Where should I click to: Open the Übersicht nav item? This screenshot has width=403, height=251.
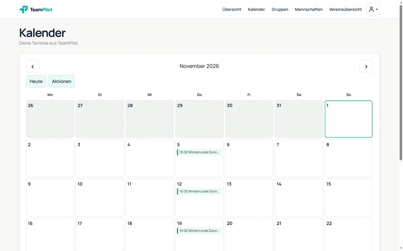[232, 9]
